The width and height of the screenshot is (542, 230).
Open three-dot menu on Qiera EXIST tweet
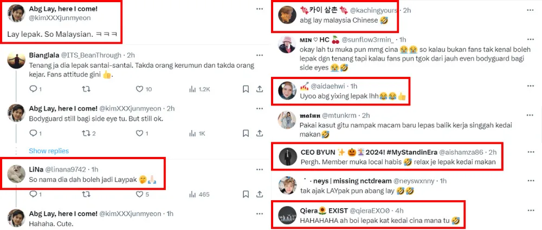(530, 211)
